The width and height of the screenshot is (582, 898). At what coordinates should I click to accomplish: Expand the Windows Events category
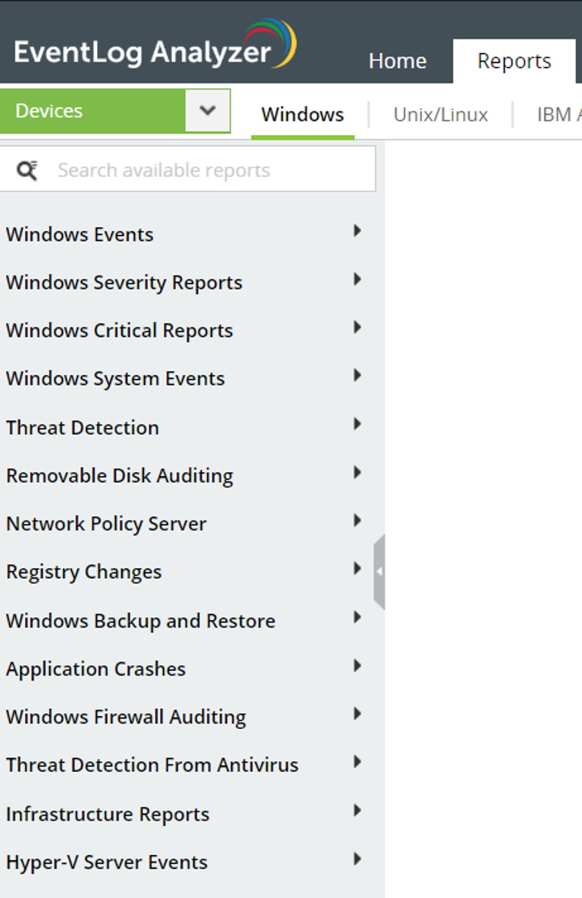click(356, 231)
